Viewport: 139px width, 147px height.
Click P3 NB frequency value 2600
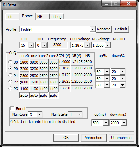[88, 88]
